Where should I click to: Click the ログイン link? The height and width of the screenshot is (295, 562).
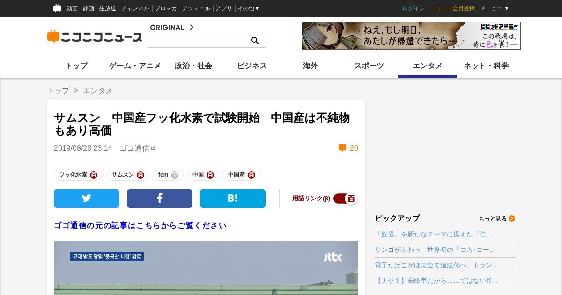pos(414,8)
